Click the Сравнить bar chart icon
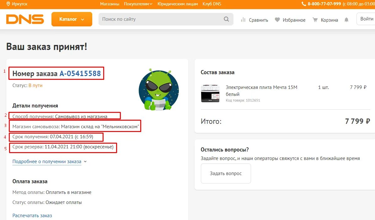The image size is (375, 220). (243, 20)
